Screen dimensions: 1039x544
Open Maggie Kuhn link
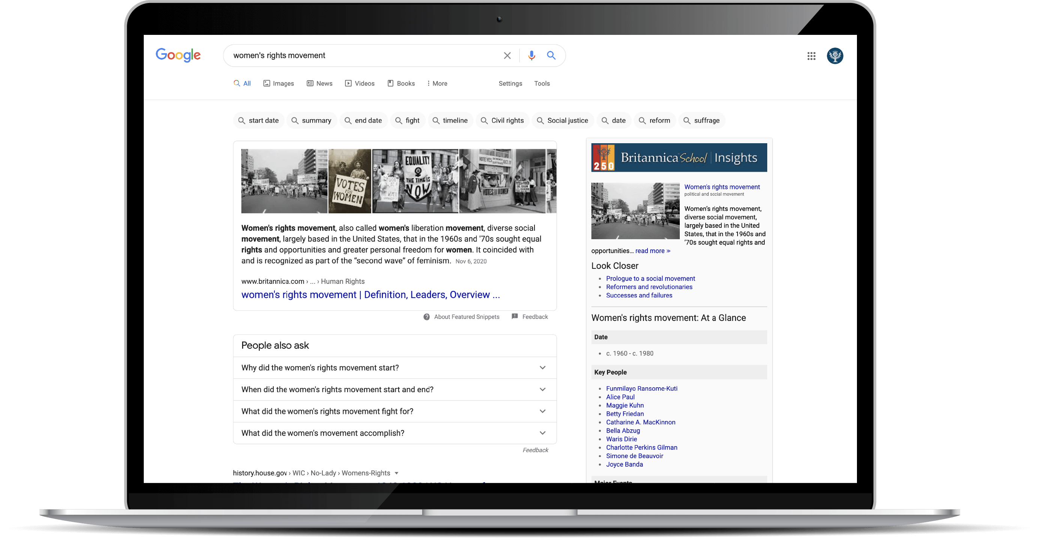coord(624,405)
